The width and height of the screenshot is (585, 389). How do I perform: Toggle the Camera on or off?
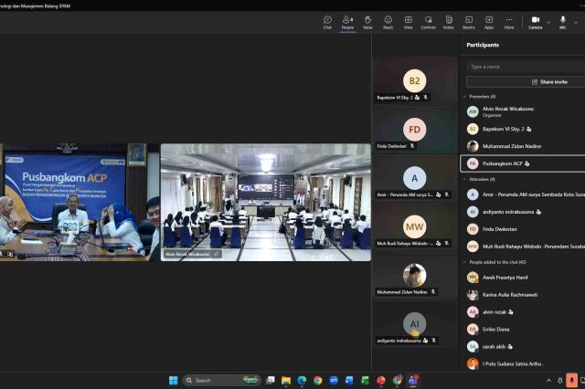click(535, 22)
